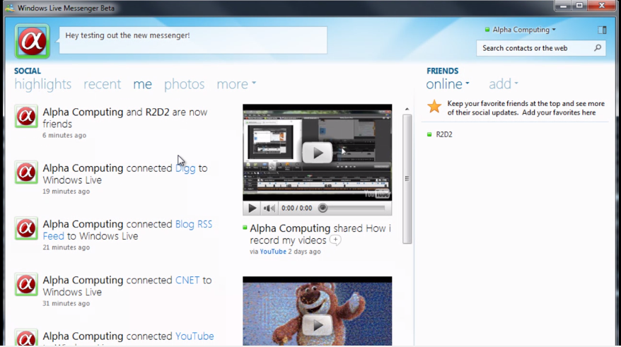Image resolution: width=621 pixels, height=347 pixels.
Task: Click the search magnifier icon
Action: [x=598, y=48]
